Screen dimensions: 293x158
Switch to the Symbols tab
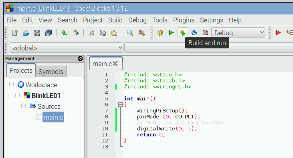(x=51, y=72)
